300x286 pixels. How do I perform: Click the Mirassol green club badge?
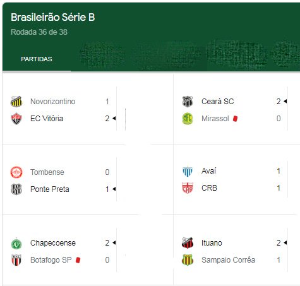188,119
